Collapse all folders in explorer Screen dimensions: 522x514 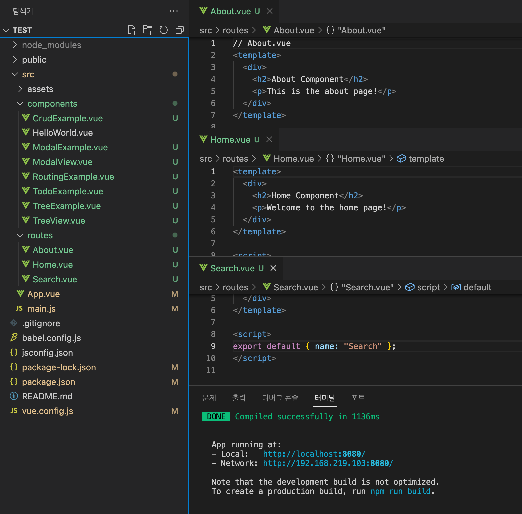(x=180, y=30)
